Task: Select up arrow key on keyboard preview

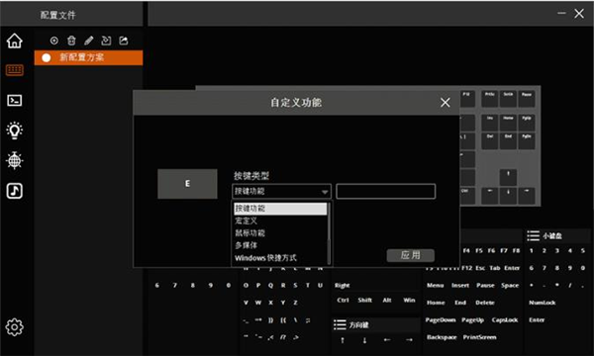Action: pyautogui.click(x=508, y=178)
